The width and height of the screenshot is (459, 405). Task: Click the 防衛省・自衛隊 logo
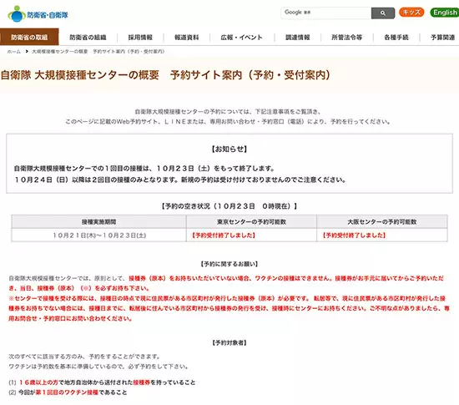click(x=38, y=13)
